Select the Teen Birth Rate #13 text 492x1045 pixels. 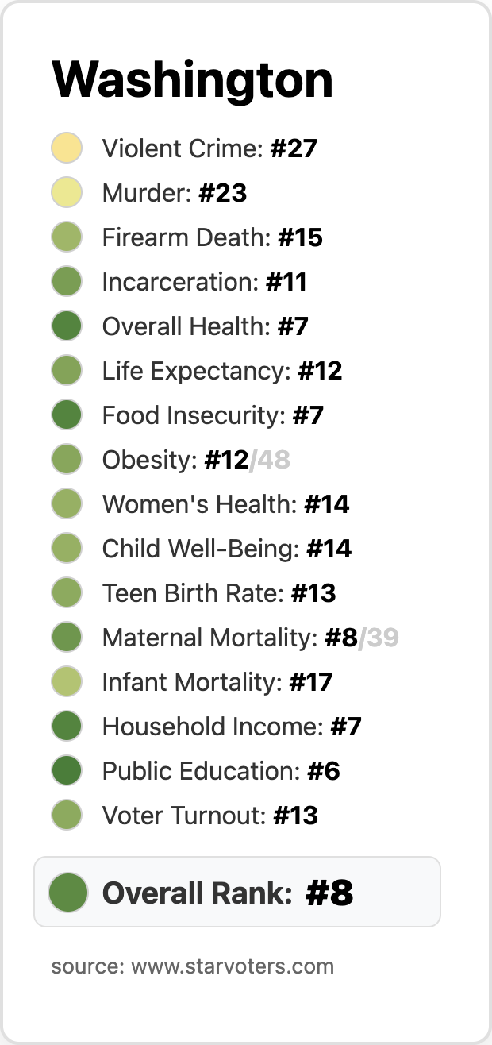pos(218,593)
